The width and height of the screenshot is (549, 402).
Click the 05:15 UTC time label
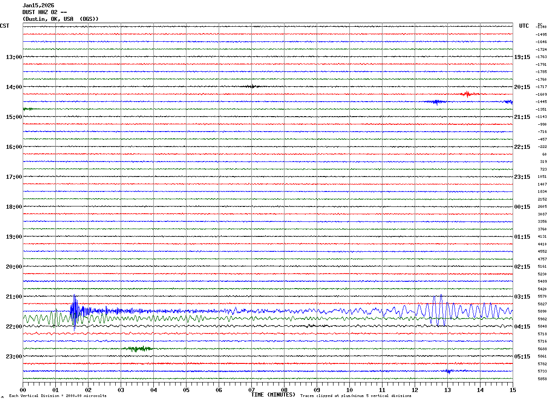522,356
